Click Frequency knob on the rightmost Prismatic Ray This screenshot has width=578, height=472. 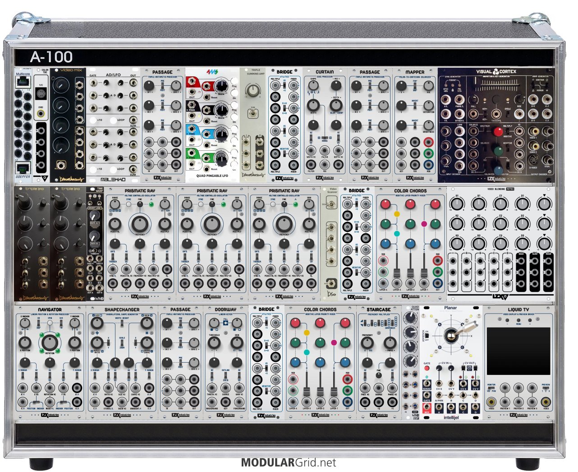284,223
